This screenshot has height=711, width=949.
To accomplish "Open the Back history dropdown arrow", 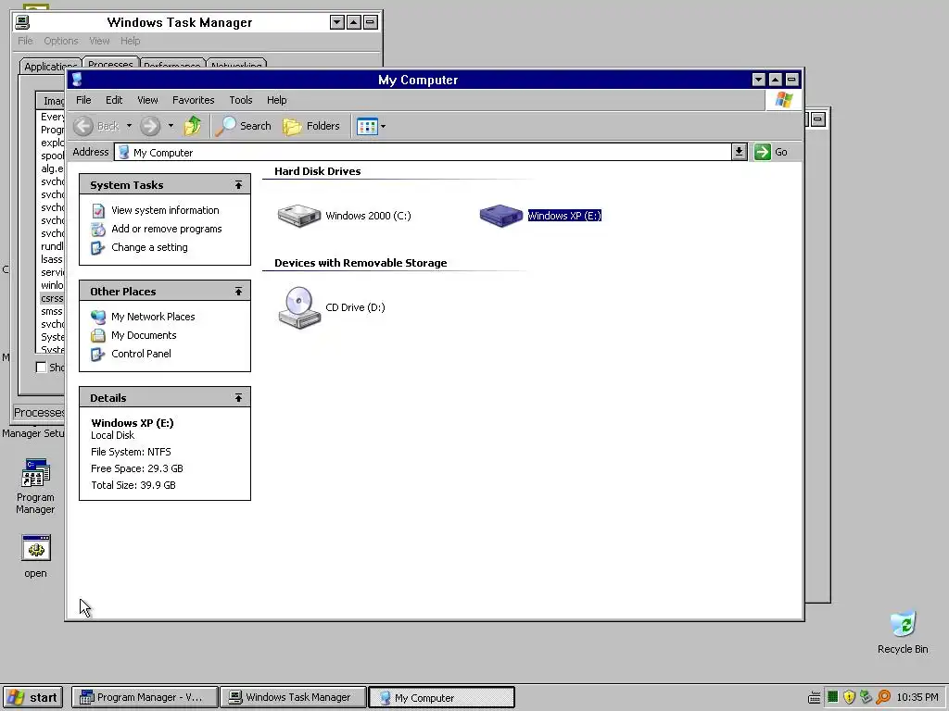I will [x=129, y=126].
